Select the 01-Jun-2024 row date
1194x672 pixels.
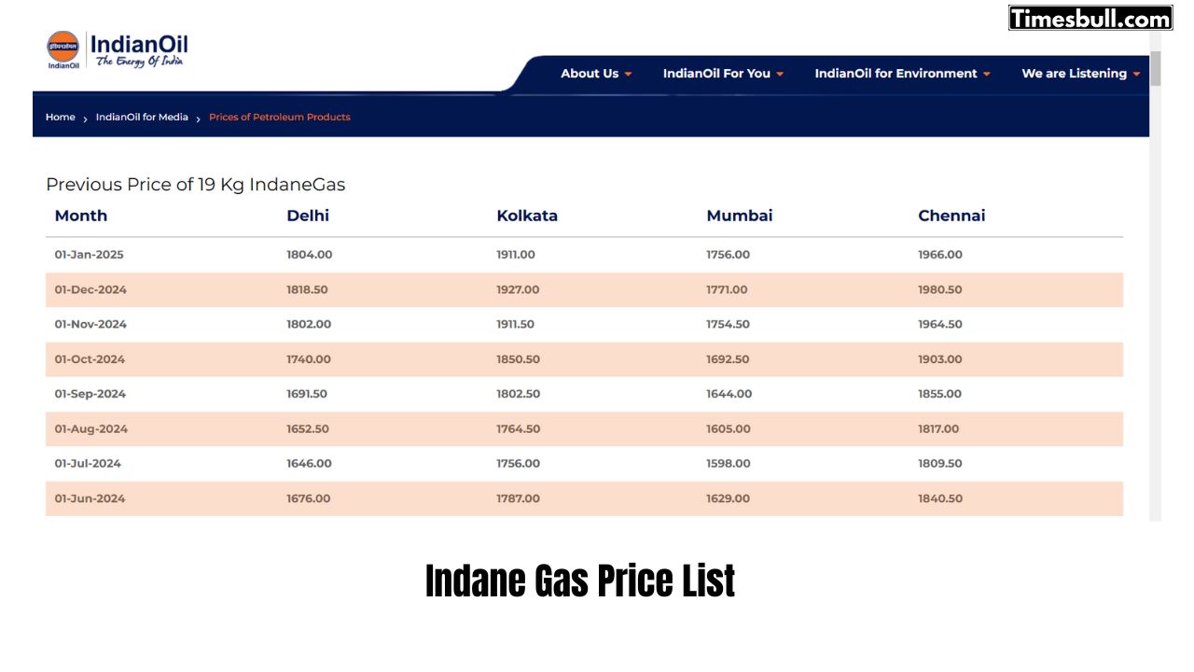[x=90, y=499]
